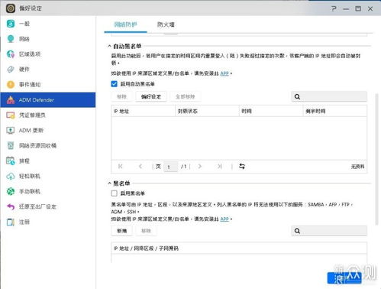Open the APP link in auto blacklist description
Viewport: 381px width, 289px height.
click(224, 73)
